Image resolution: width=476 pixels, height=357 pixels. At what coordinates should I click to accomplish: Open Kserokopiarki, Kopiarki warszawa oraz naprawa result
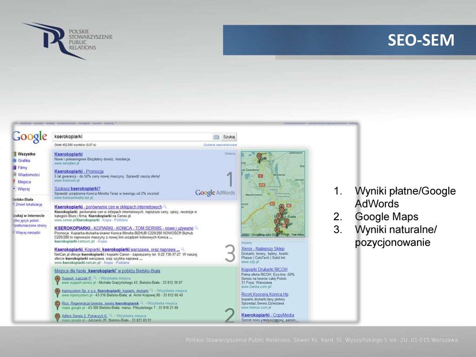(x=117, y=249)
